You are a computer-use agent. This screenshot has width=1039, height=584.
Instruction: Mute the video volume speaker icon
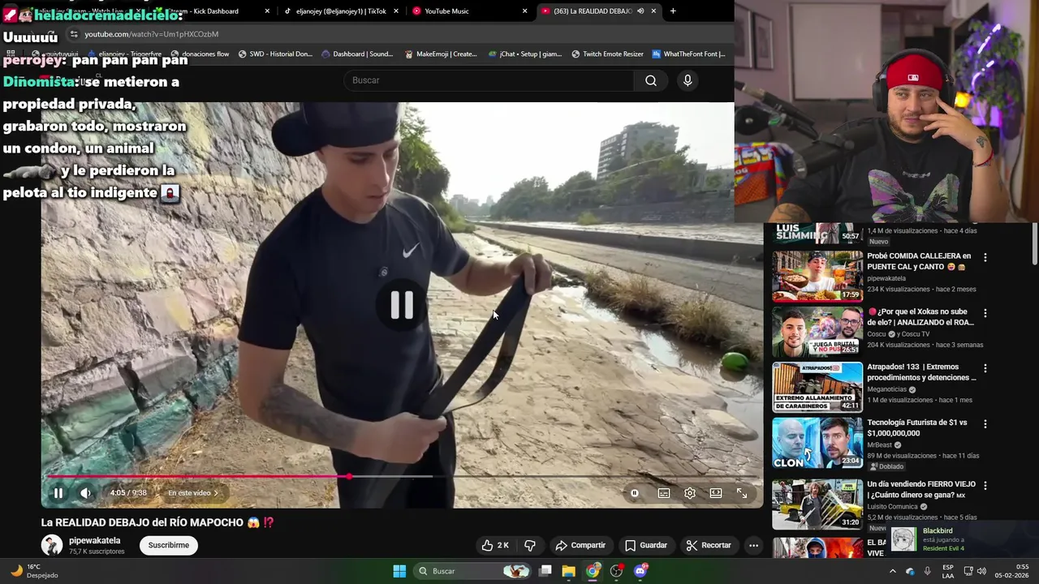coord(85,493)
